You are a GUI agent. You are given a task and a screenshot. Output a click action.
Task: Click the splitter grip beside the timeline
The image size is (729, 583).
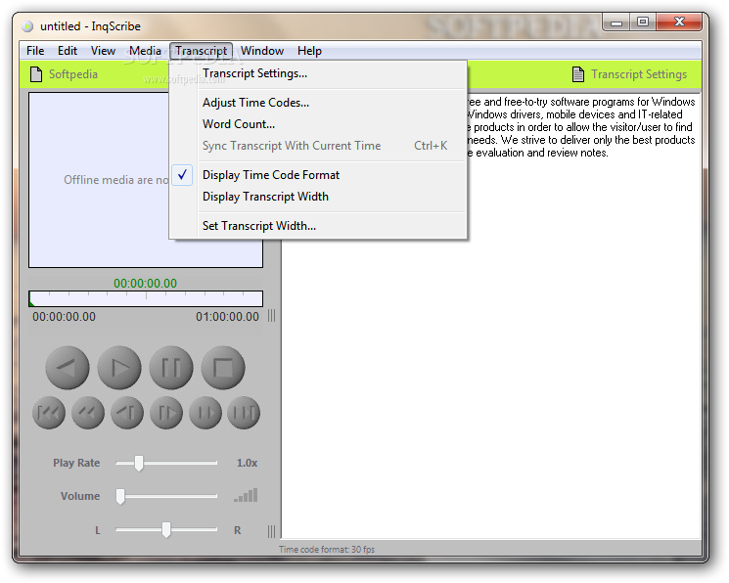coord(271,316)
